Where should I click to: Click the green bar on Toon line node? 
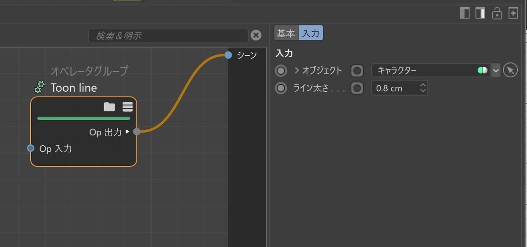click(84, 118)
